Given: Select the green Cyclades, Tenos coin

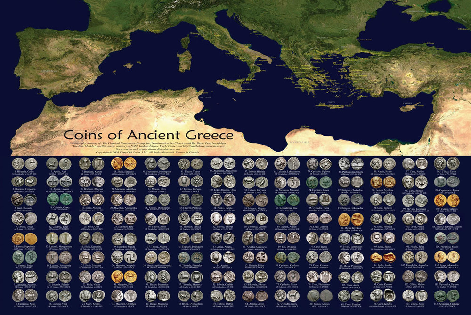Looking at the screenshot, I should [318, 182].
